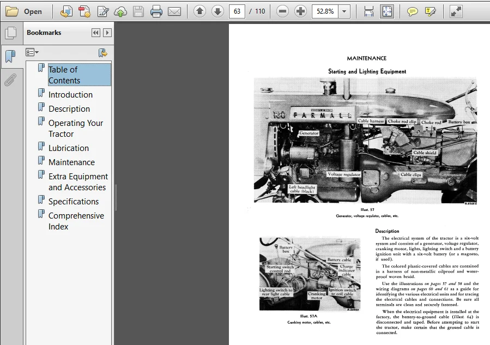Open Extra Equipment and Accessories bookmark
The image size is (490, 345).
coord(78,182)
